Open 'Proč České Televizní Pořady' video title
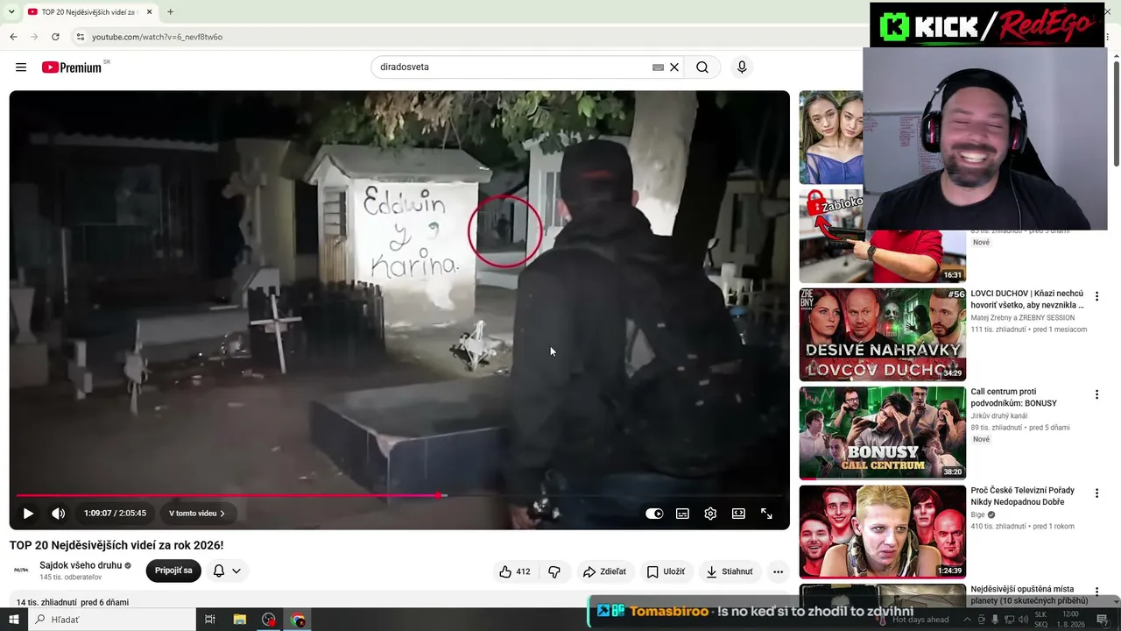Viewport: 1121px width, 631px height. 1023,496
